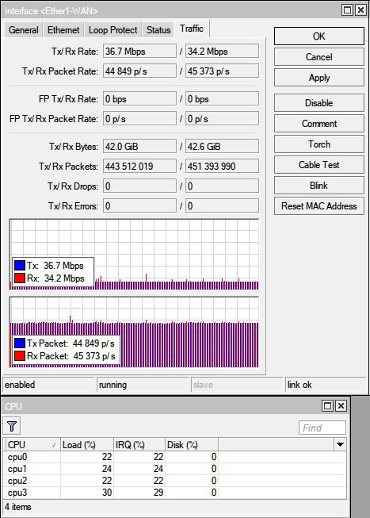Open the Loop Protect tab

click(x=113, y=30)
